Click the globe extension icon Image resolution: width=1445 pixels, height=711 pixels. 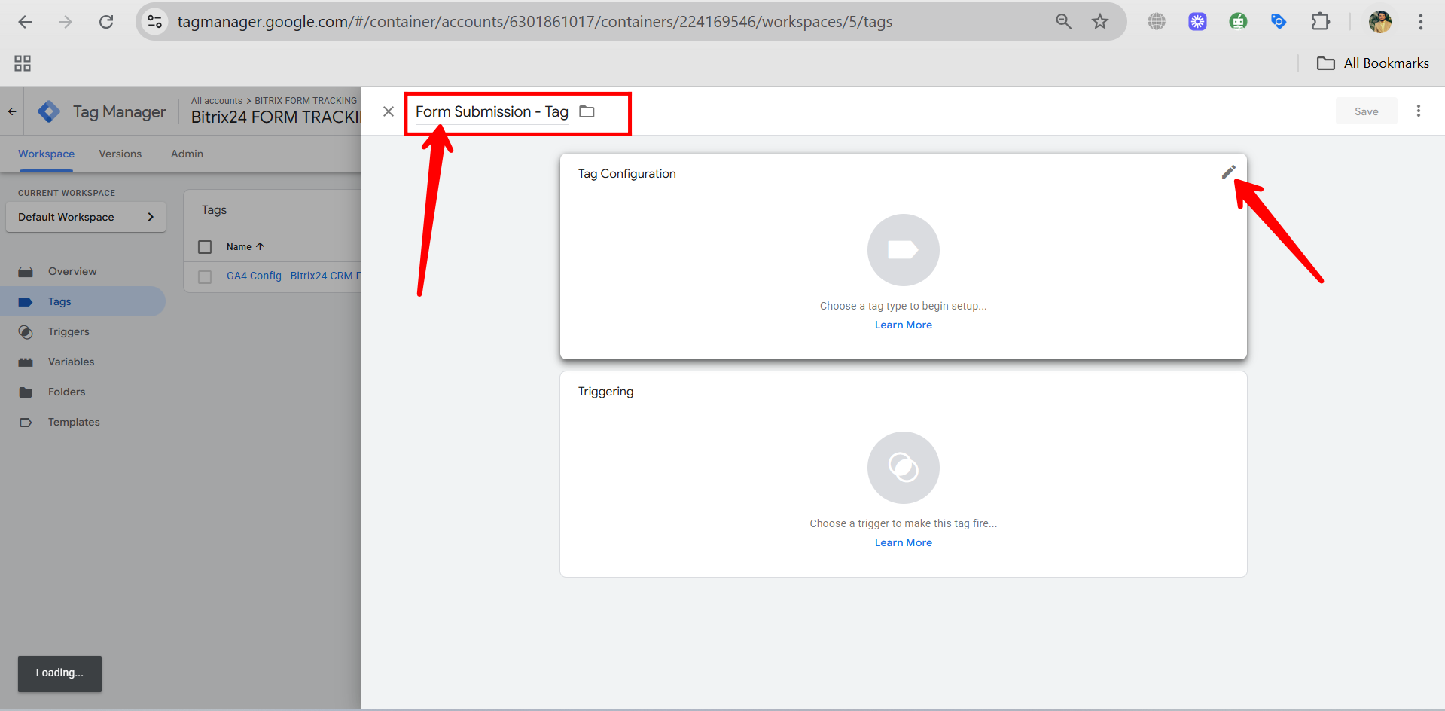point(1157,22)
